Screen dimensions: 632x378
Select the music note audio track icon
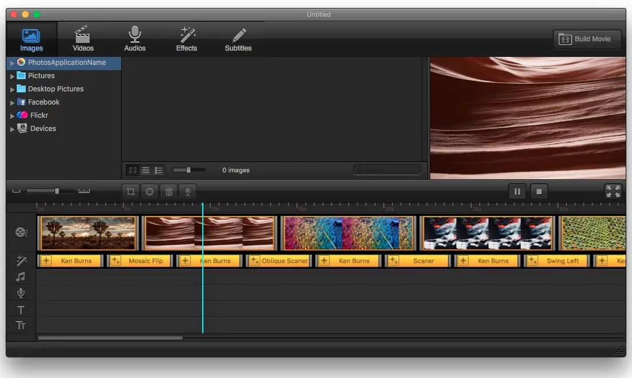click(21, 276)
